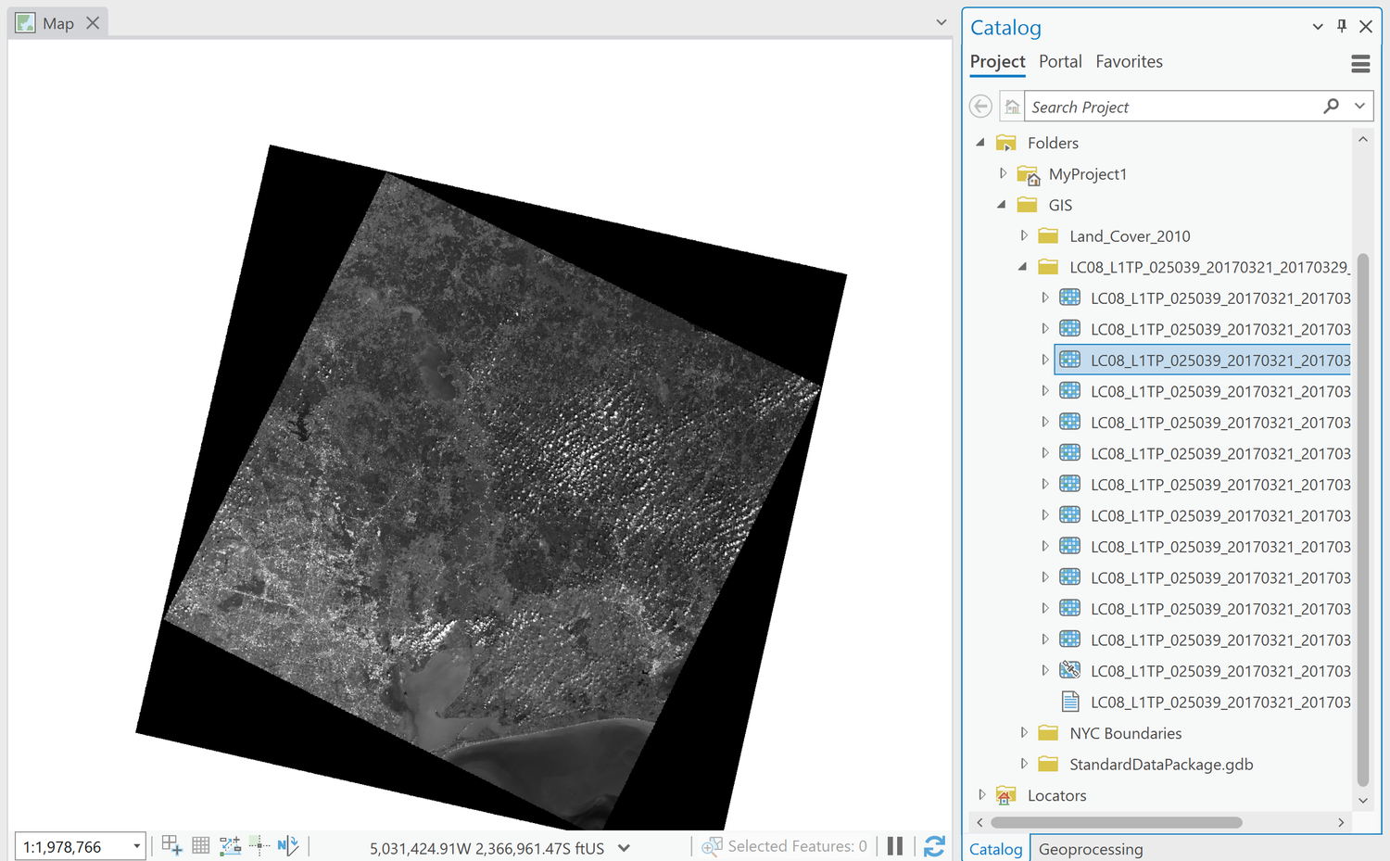Select the NYC Boundaries folder
Image resolution: width=1390 pixels, height=861 pixels.
1126,732
